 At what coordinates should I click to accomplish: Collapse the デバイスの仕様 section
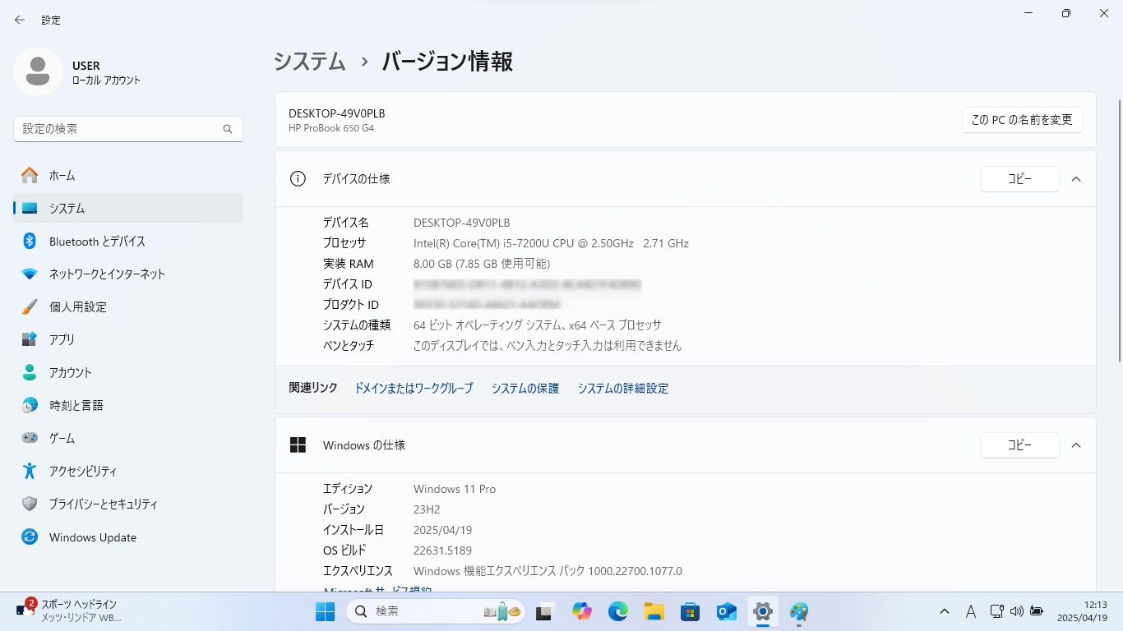[x=1076, y=179]
